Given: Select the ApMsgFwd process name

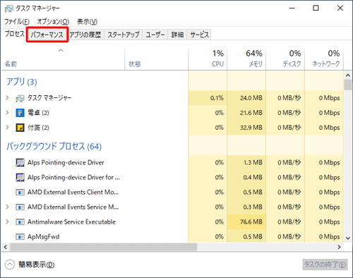Looking at the screenshot, I should coord(43,236).
